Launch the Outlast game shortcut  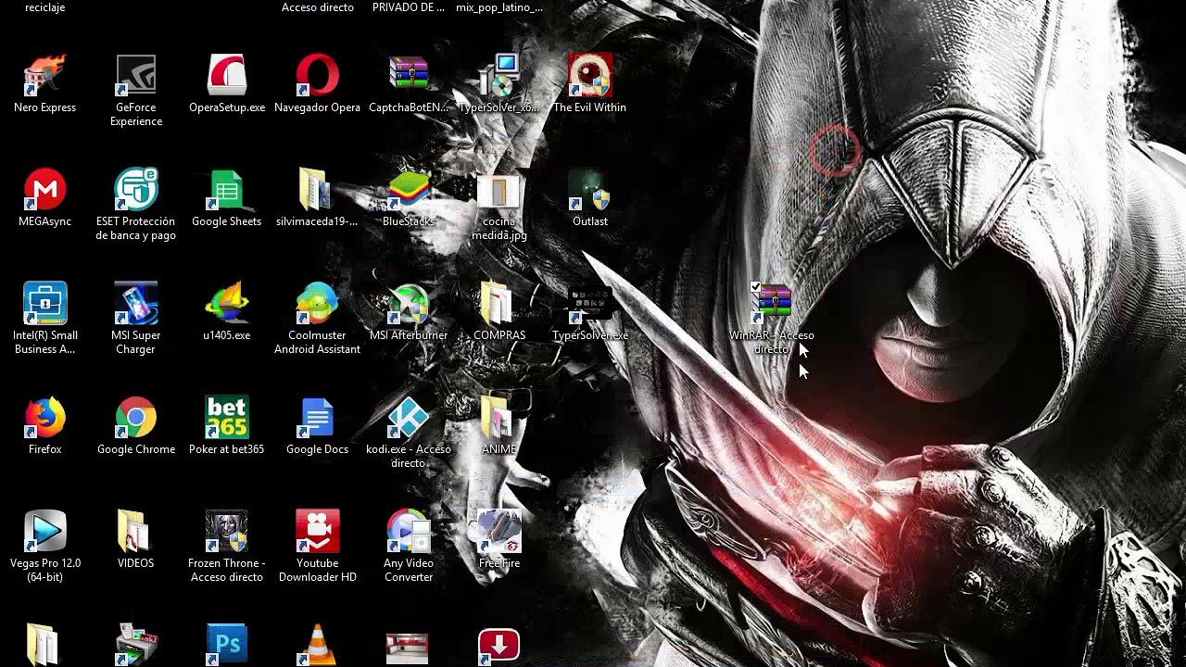point(589,190)
